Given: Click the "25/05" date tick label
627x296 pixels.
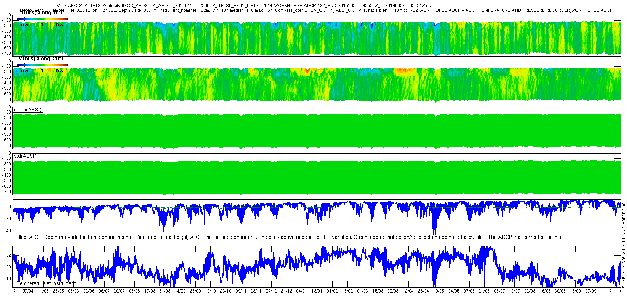Looking at the screenshot, I should [x=58, y=291].
